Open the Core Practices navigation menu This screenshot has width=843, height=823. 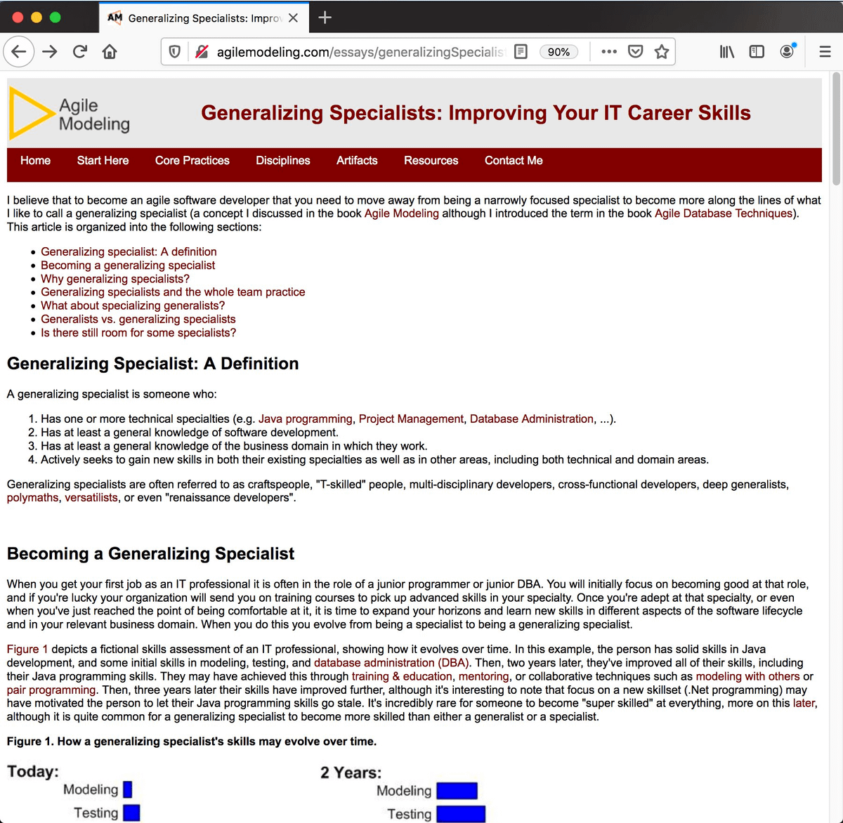coord(192,161)
